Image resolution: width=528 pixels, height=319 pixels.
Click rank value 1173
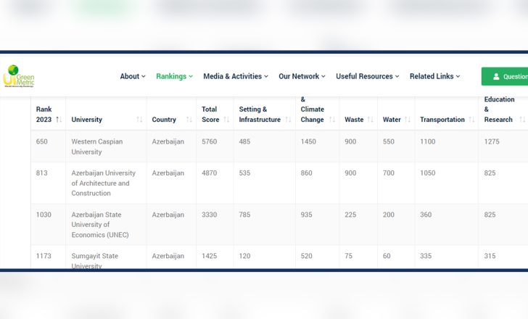44,256
